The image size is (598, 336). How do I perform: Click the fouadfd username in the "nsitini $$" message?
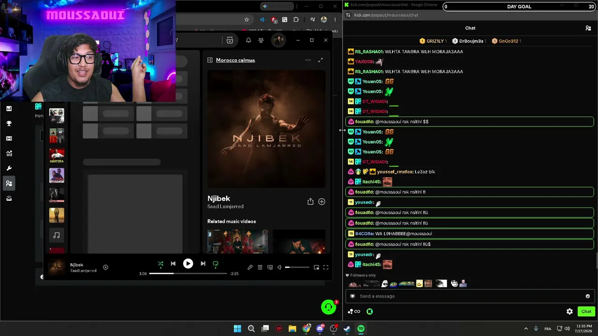point(364,122)
